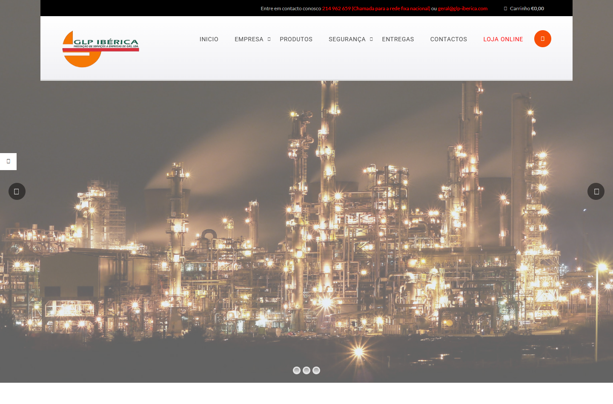Image resolution: width=613 pixels, height=404 pixels.
Task: Open the white side tab icon at left edge
Action: coord(8,162)
